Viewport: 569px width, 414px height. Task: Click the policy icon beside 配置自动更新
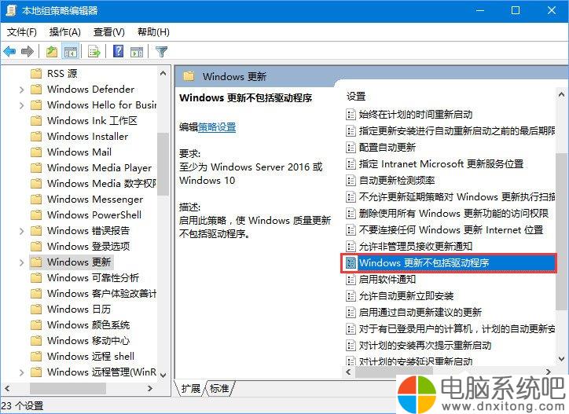pos(351,148)
